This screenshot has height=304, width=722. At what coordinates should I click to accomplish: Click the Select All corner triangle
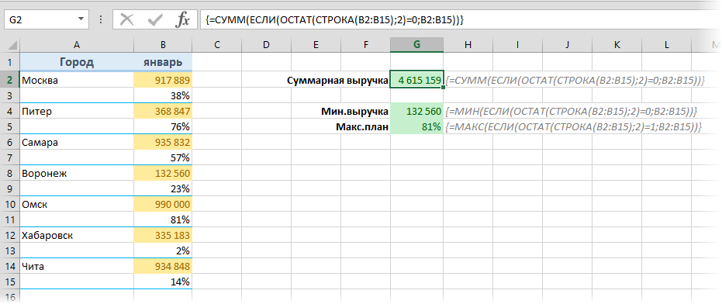click(13, 45)
